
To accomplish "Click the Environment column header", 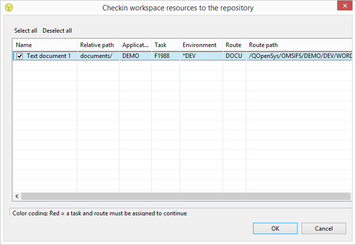I will coord(200,45).
